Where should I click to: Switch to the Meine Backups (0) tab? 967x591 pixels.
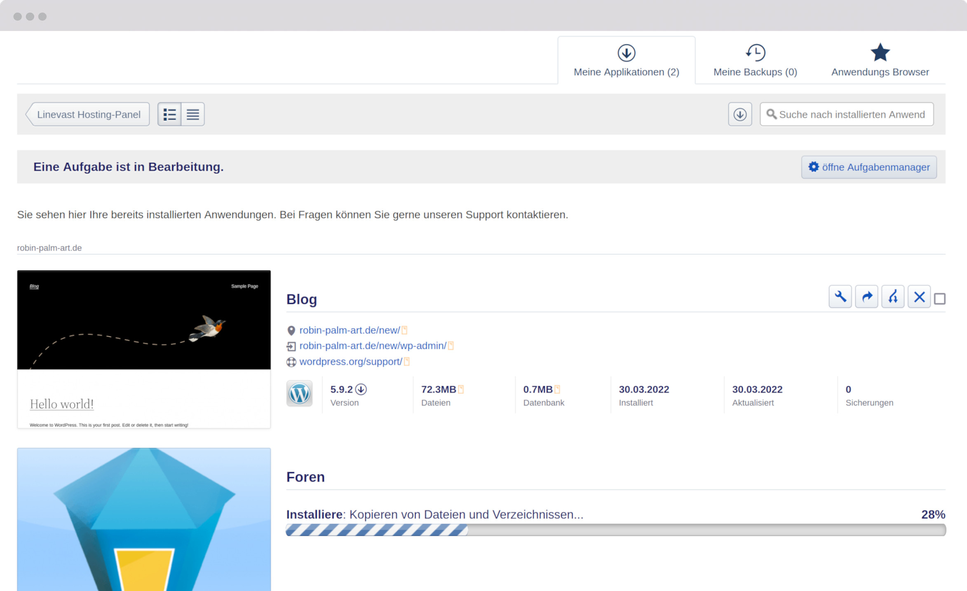(755, 61)
